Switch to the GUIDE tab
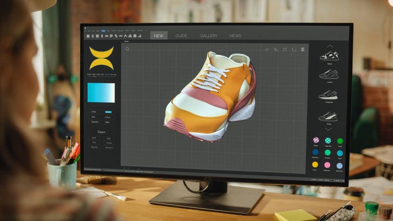393x221 pixels. tap(181, 36)
